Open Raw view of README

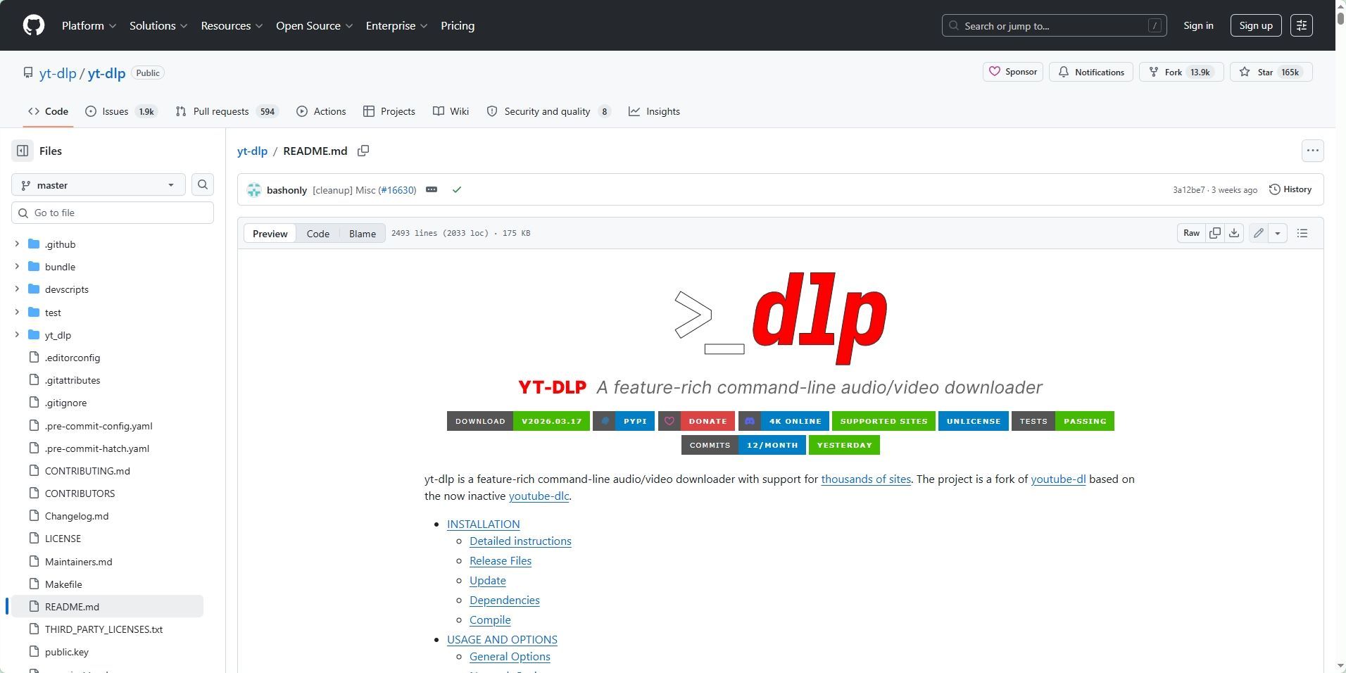1191,233
